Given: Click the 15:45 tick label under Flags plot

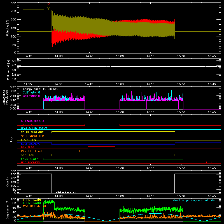Looking at the screenshot, I should (212, 168).
